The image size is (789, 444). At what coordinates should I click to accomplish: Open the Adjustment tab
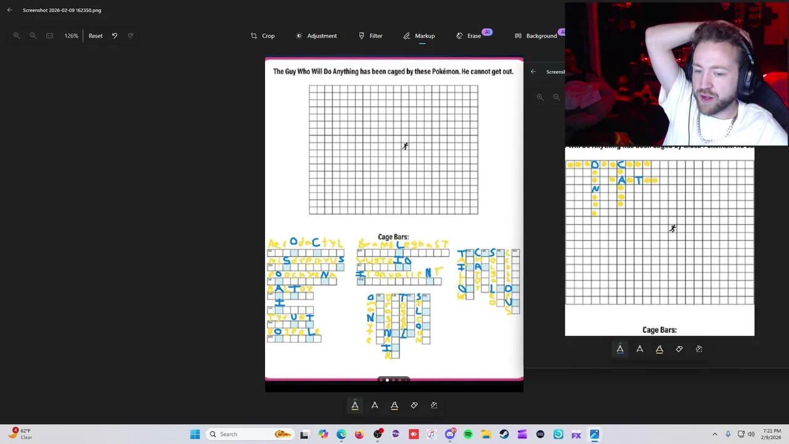tap(316, 36)
